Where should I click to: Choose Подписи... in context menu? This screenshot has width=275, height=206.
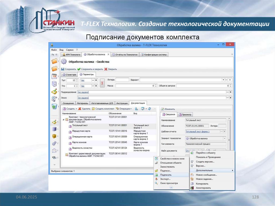coord(171,171)
